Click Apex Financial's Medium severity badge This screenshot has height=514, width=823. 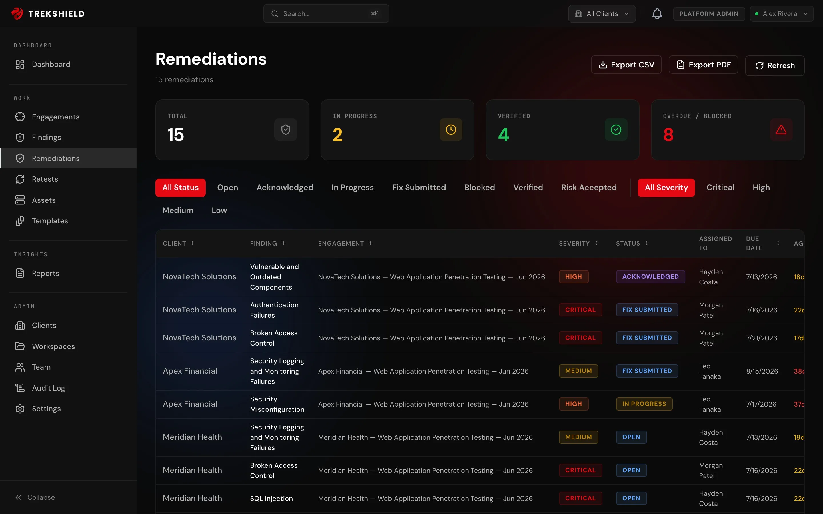[x=578, y=371]
